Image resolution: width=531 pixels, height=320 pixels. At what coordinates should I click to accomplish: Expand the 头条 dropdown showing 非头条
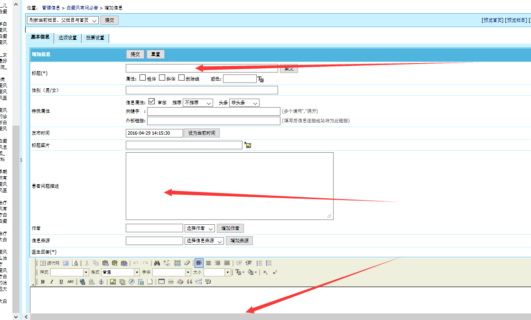coord(244,103)
